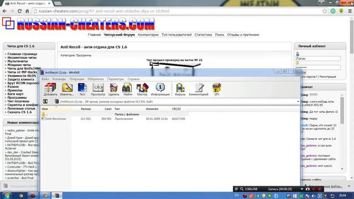The image size is (354, 199).
Task: Click the WinRAR Информация (Info) icon
Action: 160,90
